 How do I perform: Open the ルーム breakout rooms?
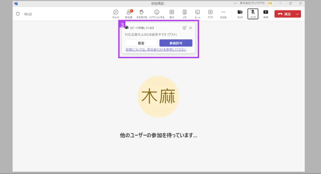(197, 14)
